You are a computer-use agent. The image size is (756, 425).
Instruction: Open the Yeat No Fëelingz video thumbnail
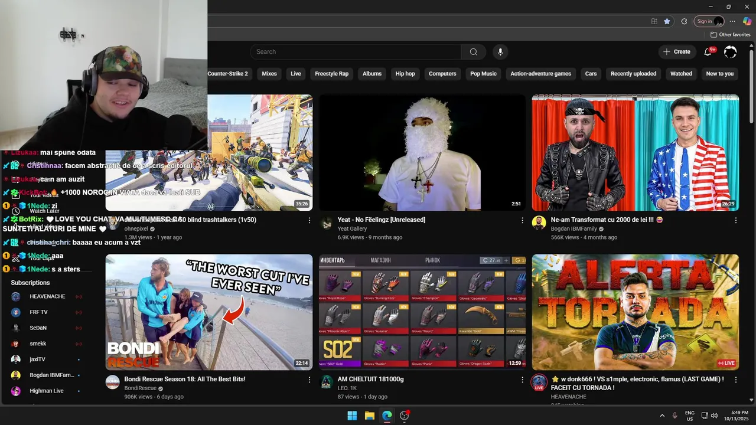(422, 153)
